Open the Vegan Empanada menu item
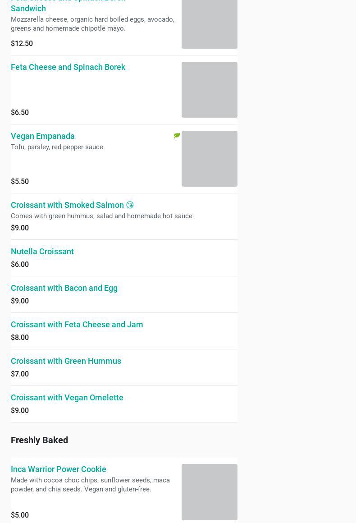This screenshot has height=523, width=356. [x=43, y=136]
